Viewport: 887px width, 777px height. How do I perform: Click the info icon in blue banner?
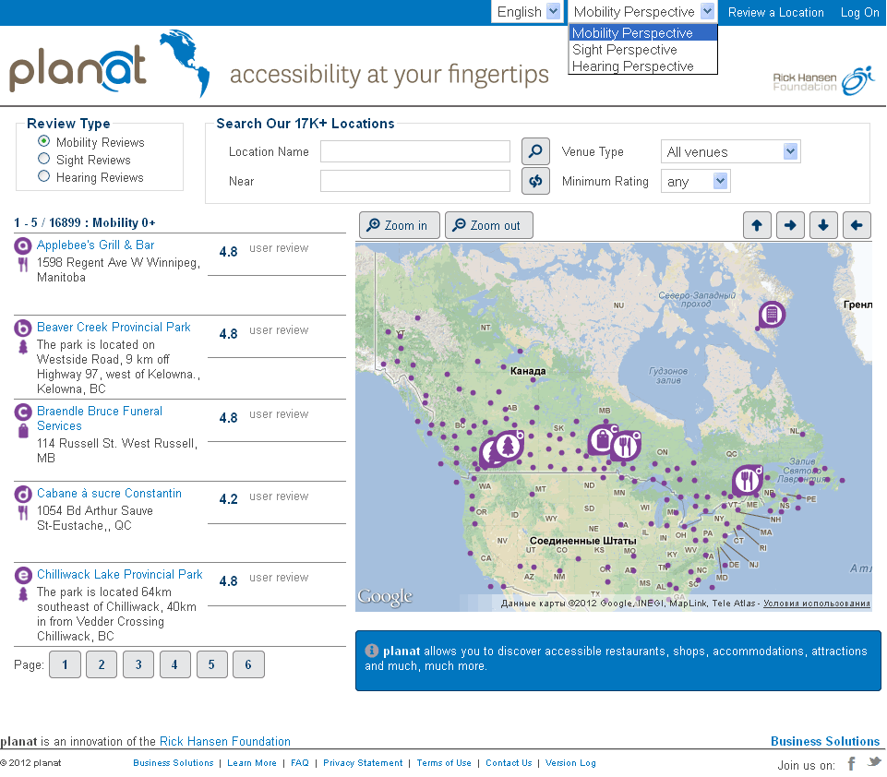pos(372,651)
